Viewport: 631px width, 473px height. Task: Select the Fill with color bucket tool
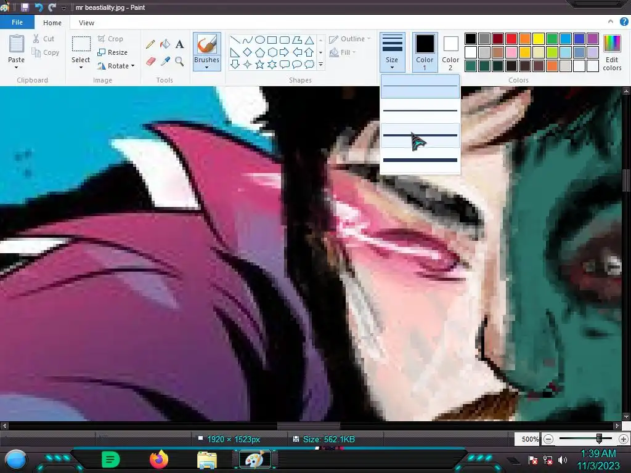tap(165, 44)
